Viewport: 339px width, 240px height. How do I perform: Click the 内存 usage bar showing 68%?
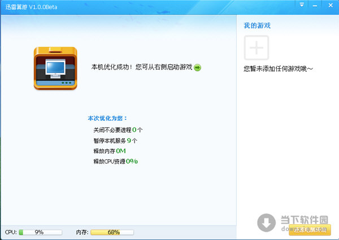coord(112,232)
